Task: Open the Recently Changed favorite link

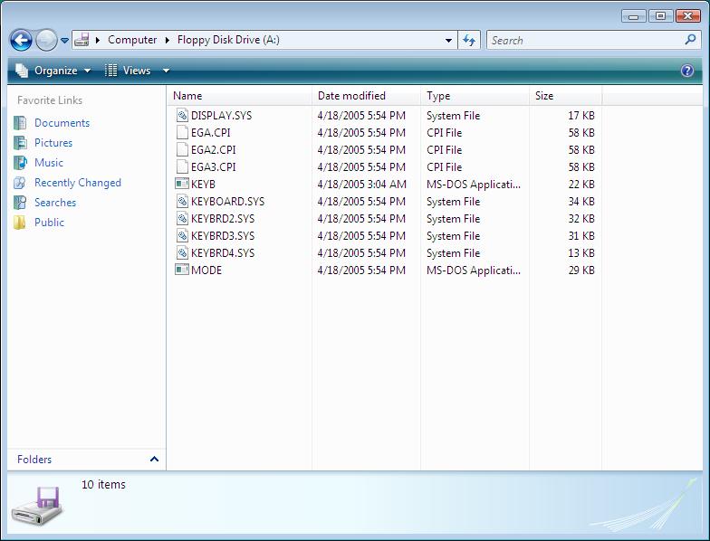Action: coord(78,183)
